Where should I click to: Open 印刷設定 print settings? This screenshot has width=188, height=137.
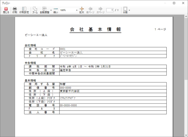coord(24,10)
